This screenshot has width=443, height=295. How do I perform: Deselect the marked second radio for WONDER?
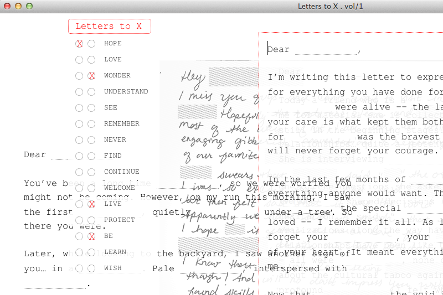point(91,76)
